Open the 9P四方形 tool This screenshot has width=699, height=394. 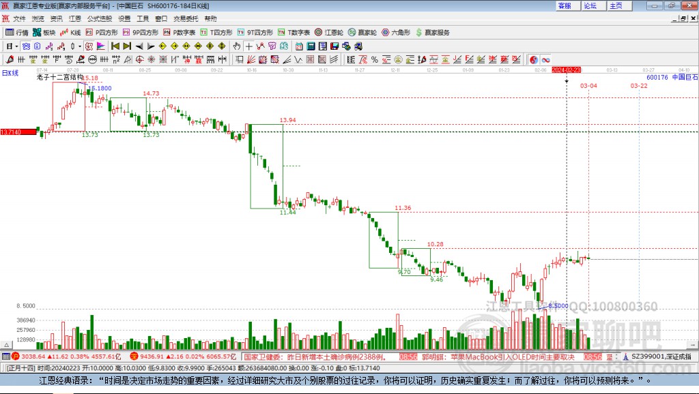tap(141, 33)
